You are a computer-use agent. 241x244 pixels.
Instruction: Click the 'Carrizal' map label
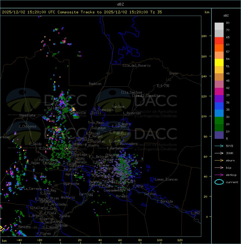[86, 194]
